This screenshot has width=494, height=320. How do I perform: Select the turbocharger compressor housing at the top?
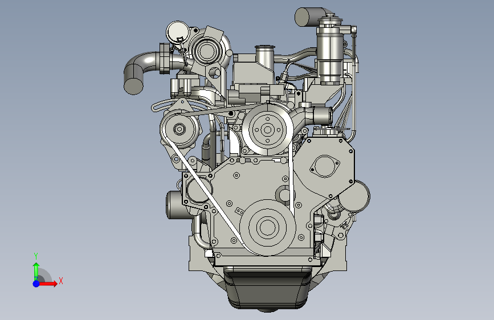click(207, 51)
